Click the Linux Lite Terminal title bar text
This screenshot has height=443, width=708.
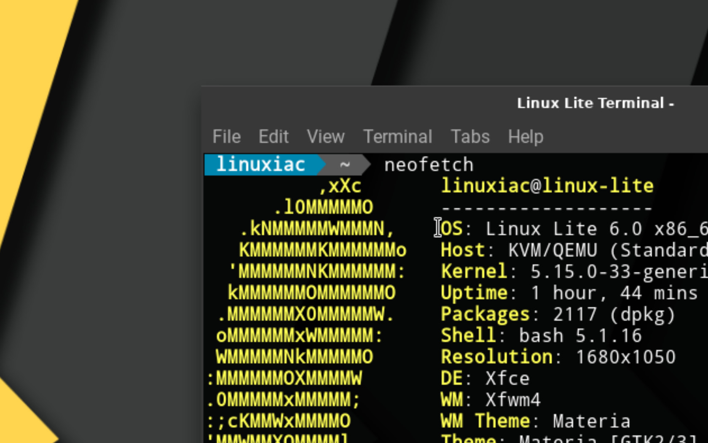[595, 103]
